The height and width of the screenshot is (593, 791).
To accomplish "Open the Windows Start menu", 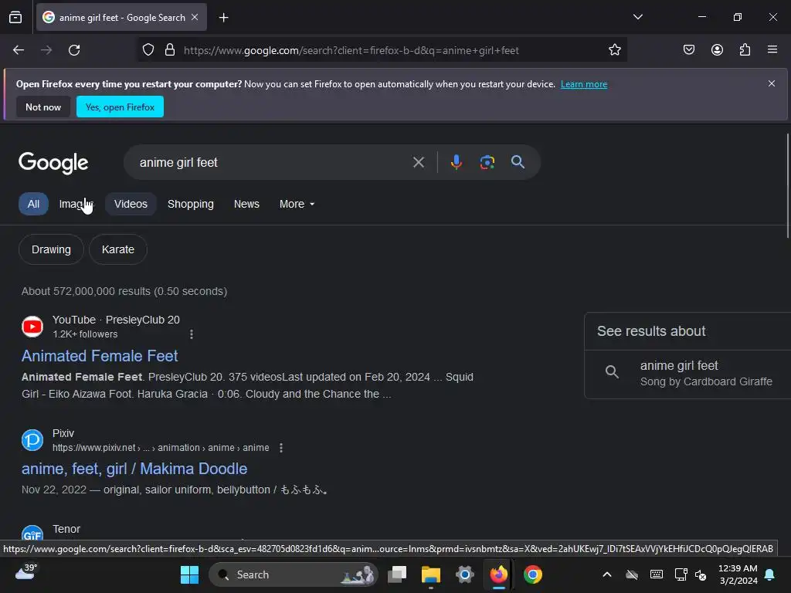I will [190, 574].
